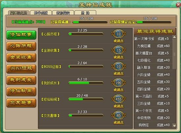This screenshot has width=181, height=133.
Task: Click the 190-point medallion for 我的成长
Action: tap(119, 83)
